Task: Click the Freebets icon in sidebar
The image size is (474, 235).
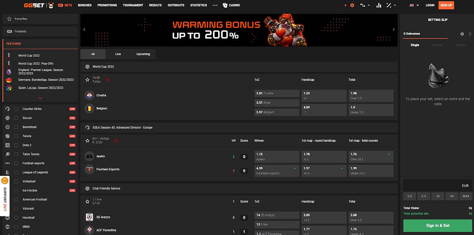Action: coord(9,31)
